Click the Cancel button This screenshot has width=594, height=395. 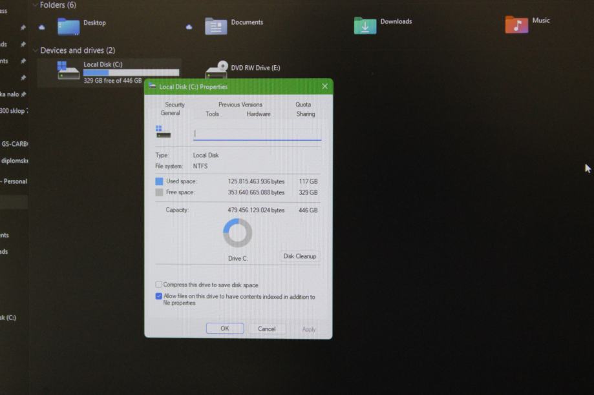266,329
